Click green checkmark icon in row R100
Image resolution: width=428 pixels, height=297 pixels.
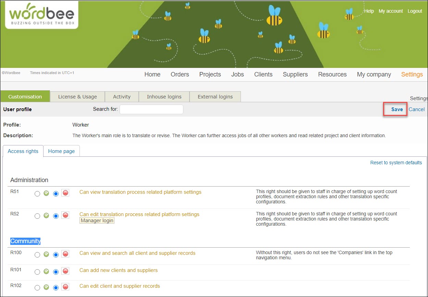point(46,254)
